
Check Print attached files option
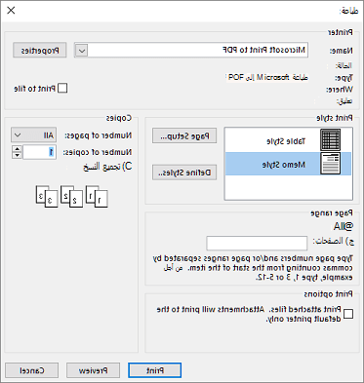point(348,314)
